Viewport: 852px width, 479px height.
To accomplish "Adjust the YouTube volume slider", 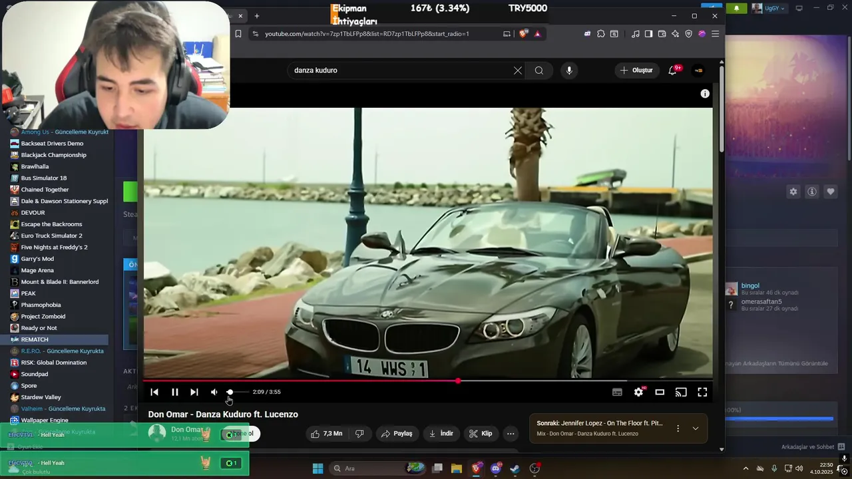I will click(x=236, y=392).
